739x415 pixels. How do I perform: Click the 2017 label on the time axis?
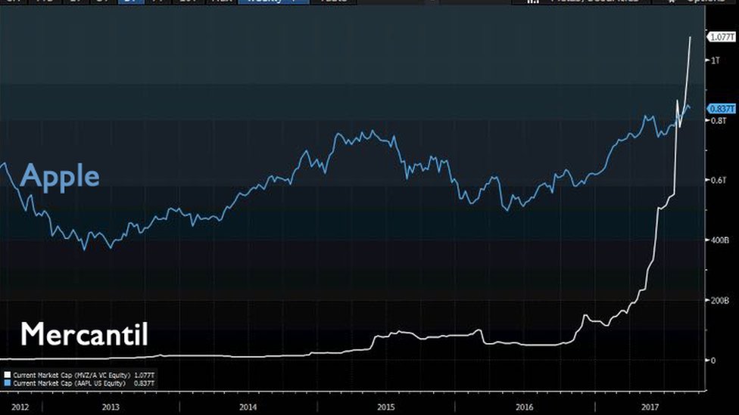click(x=650, y=407)
